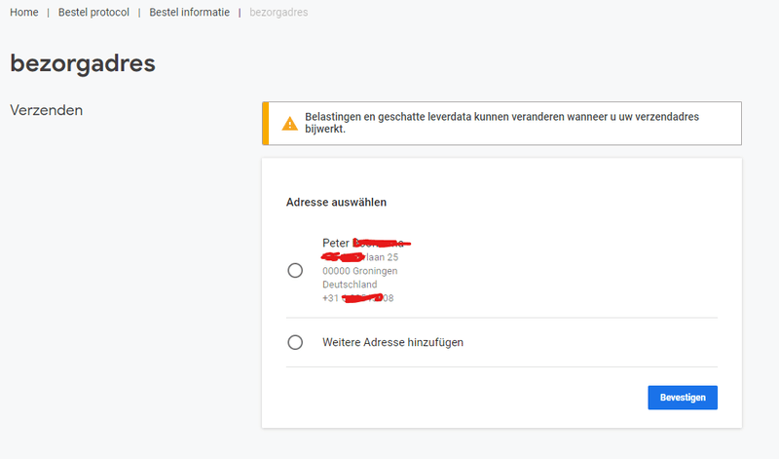Viewport: 779px width, 459px height.
Task: Click the separator after the Home breadcrumb
Action: [x=48, y=13]
